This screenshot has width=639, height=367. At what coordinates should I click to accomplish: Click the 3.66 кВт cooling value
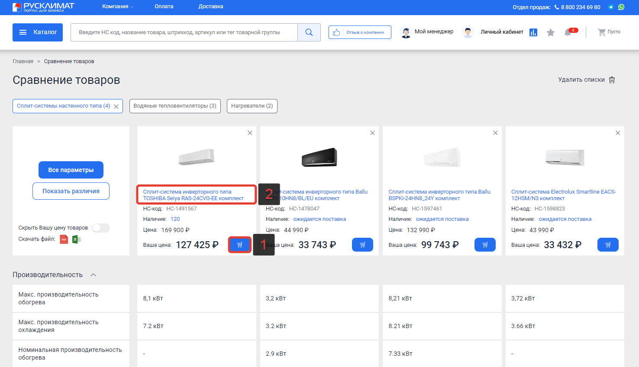point(523,326)
